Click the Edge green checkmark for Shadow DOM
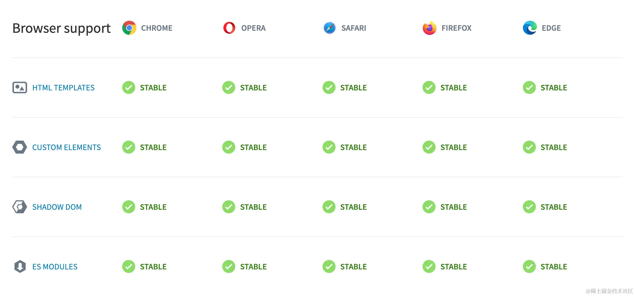635x296 pixels. click(x=529, y=207)
